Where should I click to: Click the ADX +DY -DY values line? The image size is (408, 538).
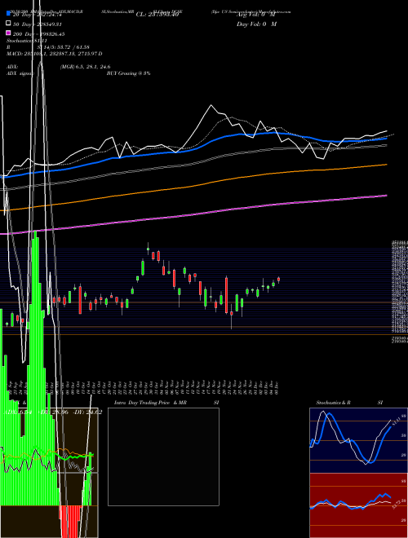click(54, 412)
